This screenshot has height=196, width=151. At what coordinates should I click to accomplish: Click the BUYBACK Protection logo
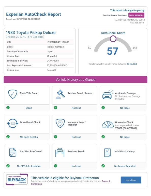pyautogui.click(x=17, y=180)
